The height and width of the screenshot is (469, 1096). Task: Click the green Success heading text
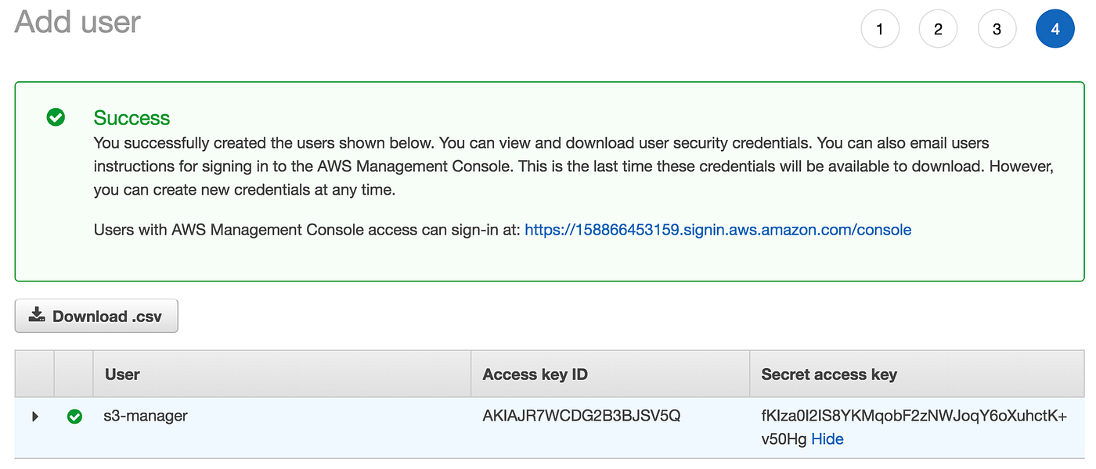coord(132,118)
